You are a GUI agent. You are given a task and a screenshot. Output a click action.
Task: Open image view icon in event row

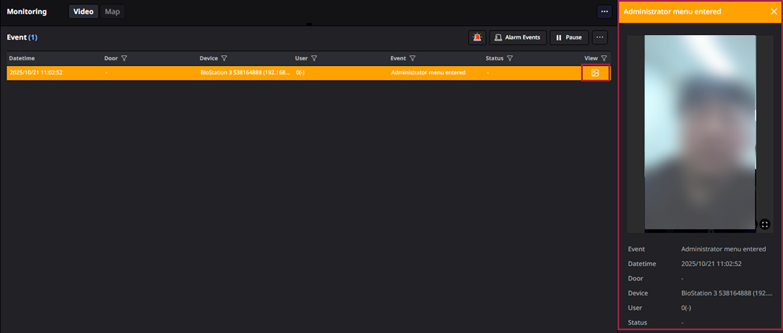pyautogui.click(x=595, y=73)
